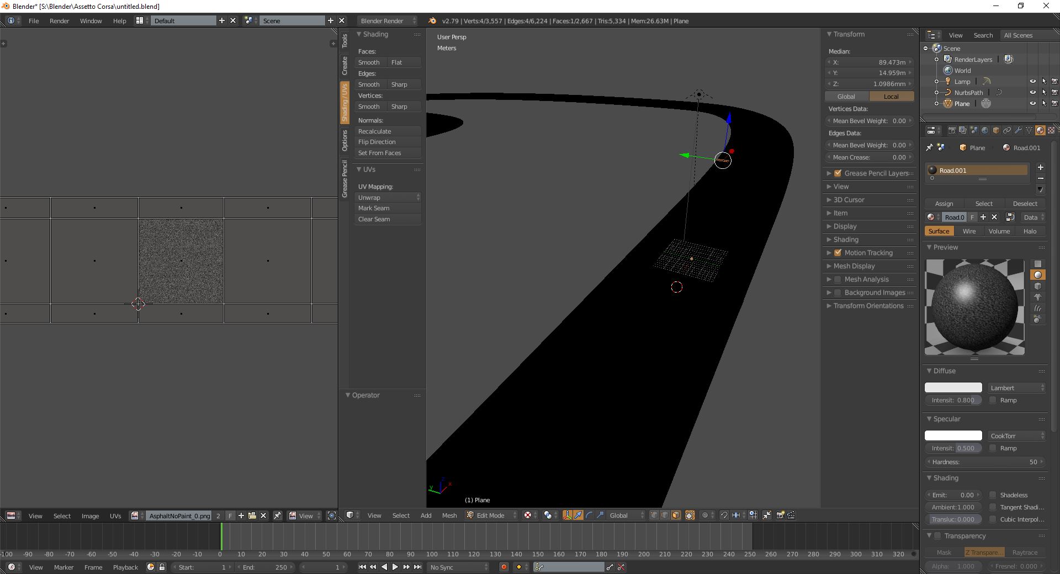
Task: Open the Texture properties tab (checker icon)
Action: click(x=1051, y=131)
